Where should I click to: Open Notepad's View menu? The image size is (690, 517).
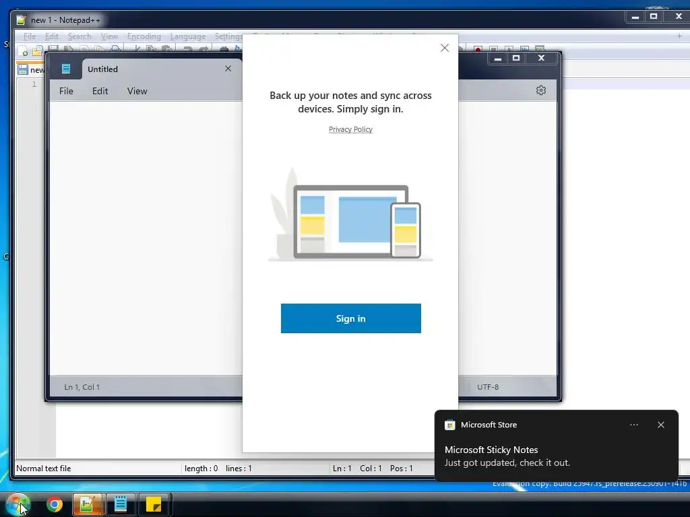pos(137,91)
